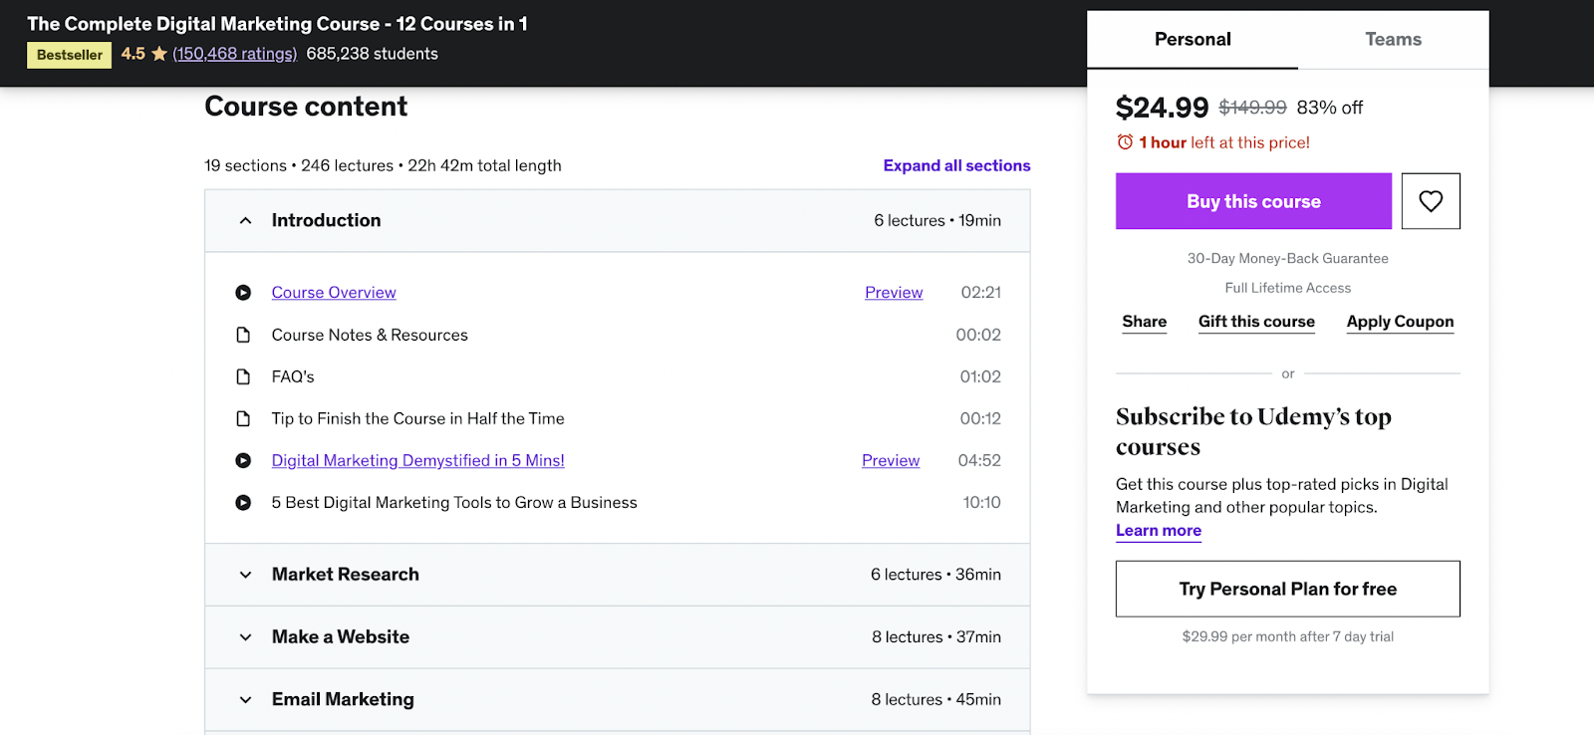1594x735 pixels.
Task: Click the Bestseller badge
Action: tap(69, 55)
